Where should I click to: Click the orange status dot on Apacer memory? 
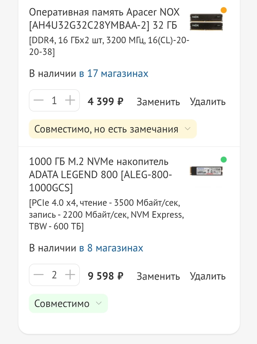(223, 10)
